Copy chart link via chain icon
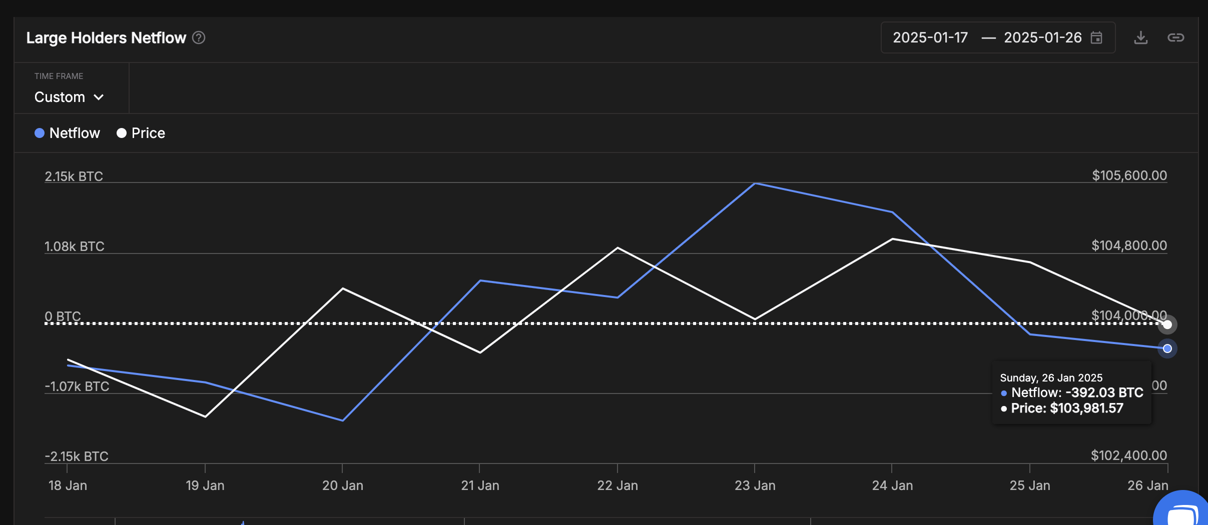This screenshot has height=525, width=1208. [1175, 37]
